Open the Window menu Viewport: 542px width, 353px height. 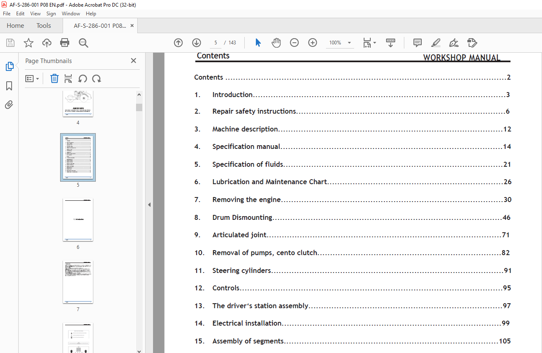[71, 14]
